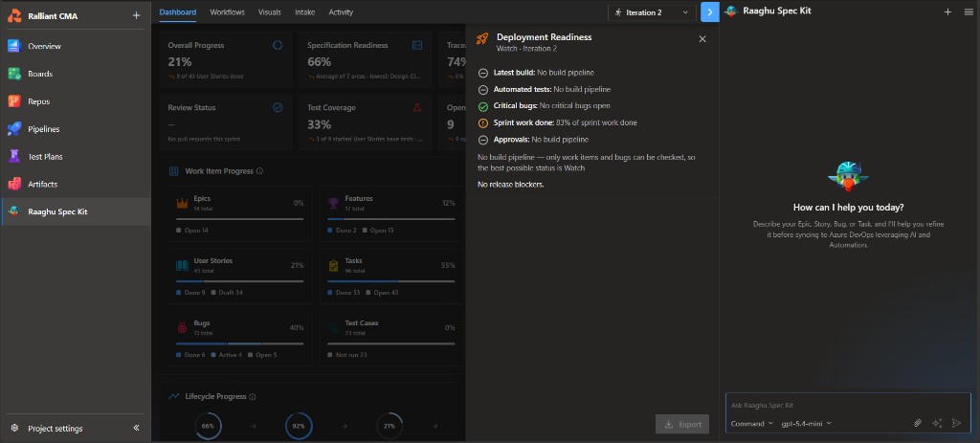Screen dimensions: 980x443
Task: Select Raaghu Spec Kit in sidebar
Action: (75, 211)
